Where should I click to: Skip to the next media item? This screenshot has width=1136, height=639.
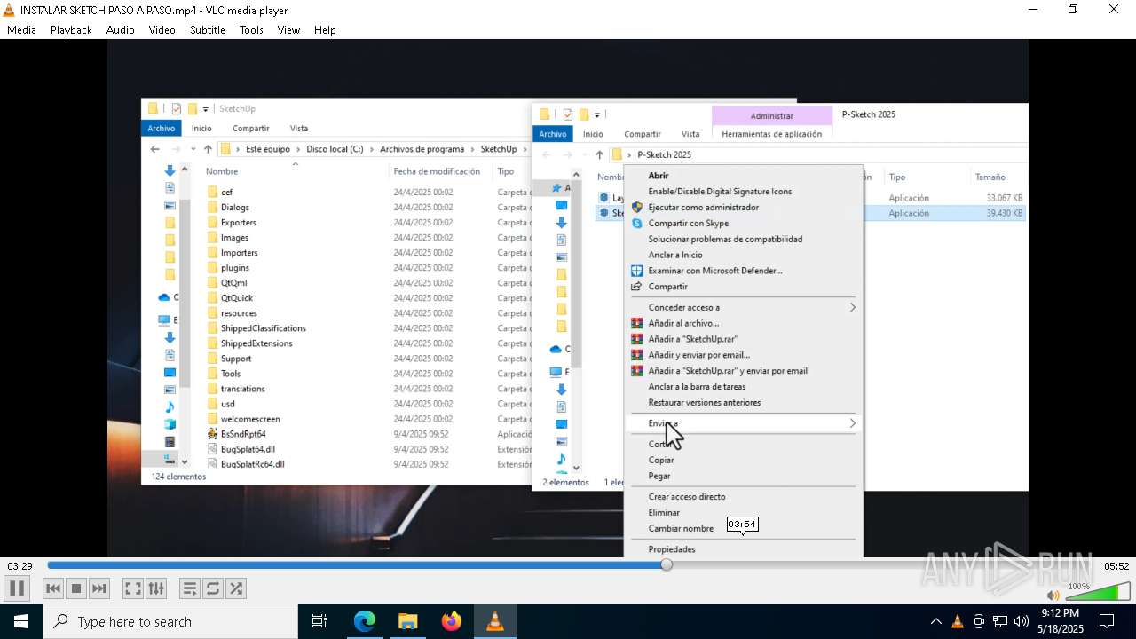[x=99, y=588]
